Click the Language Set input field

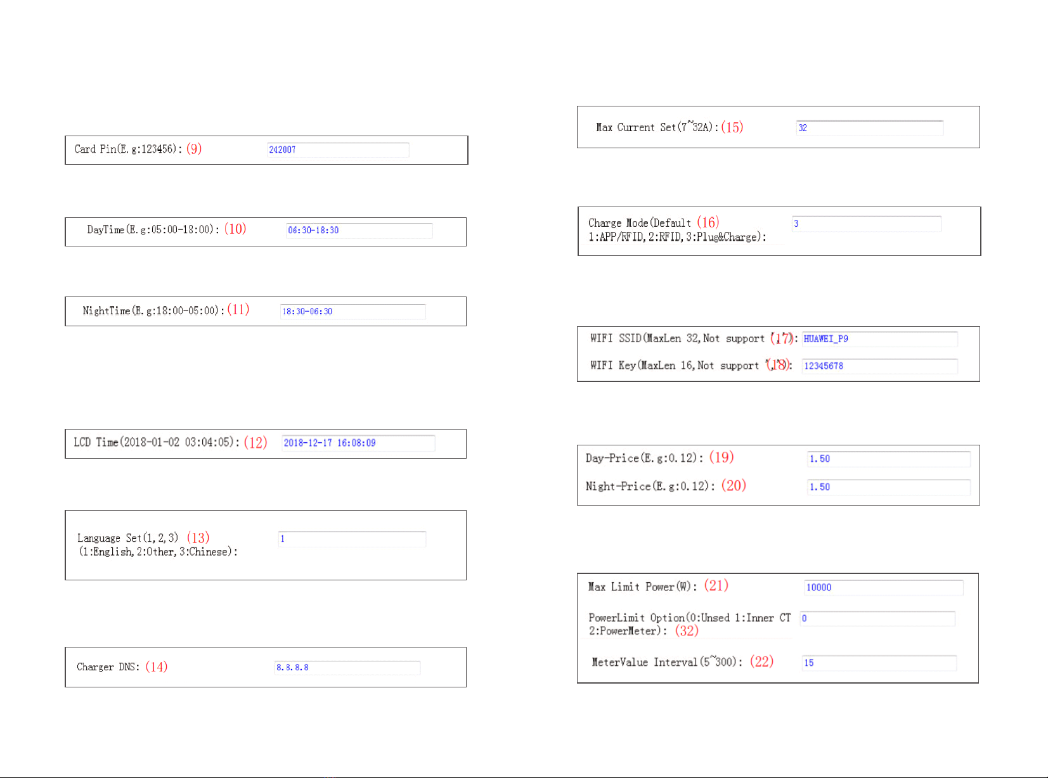coord(352,539)
